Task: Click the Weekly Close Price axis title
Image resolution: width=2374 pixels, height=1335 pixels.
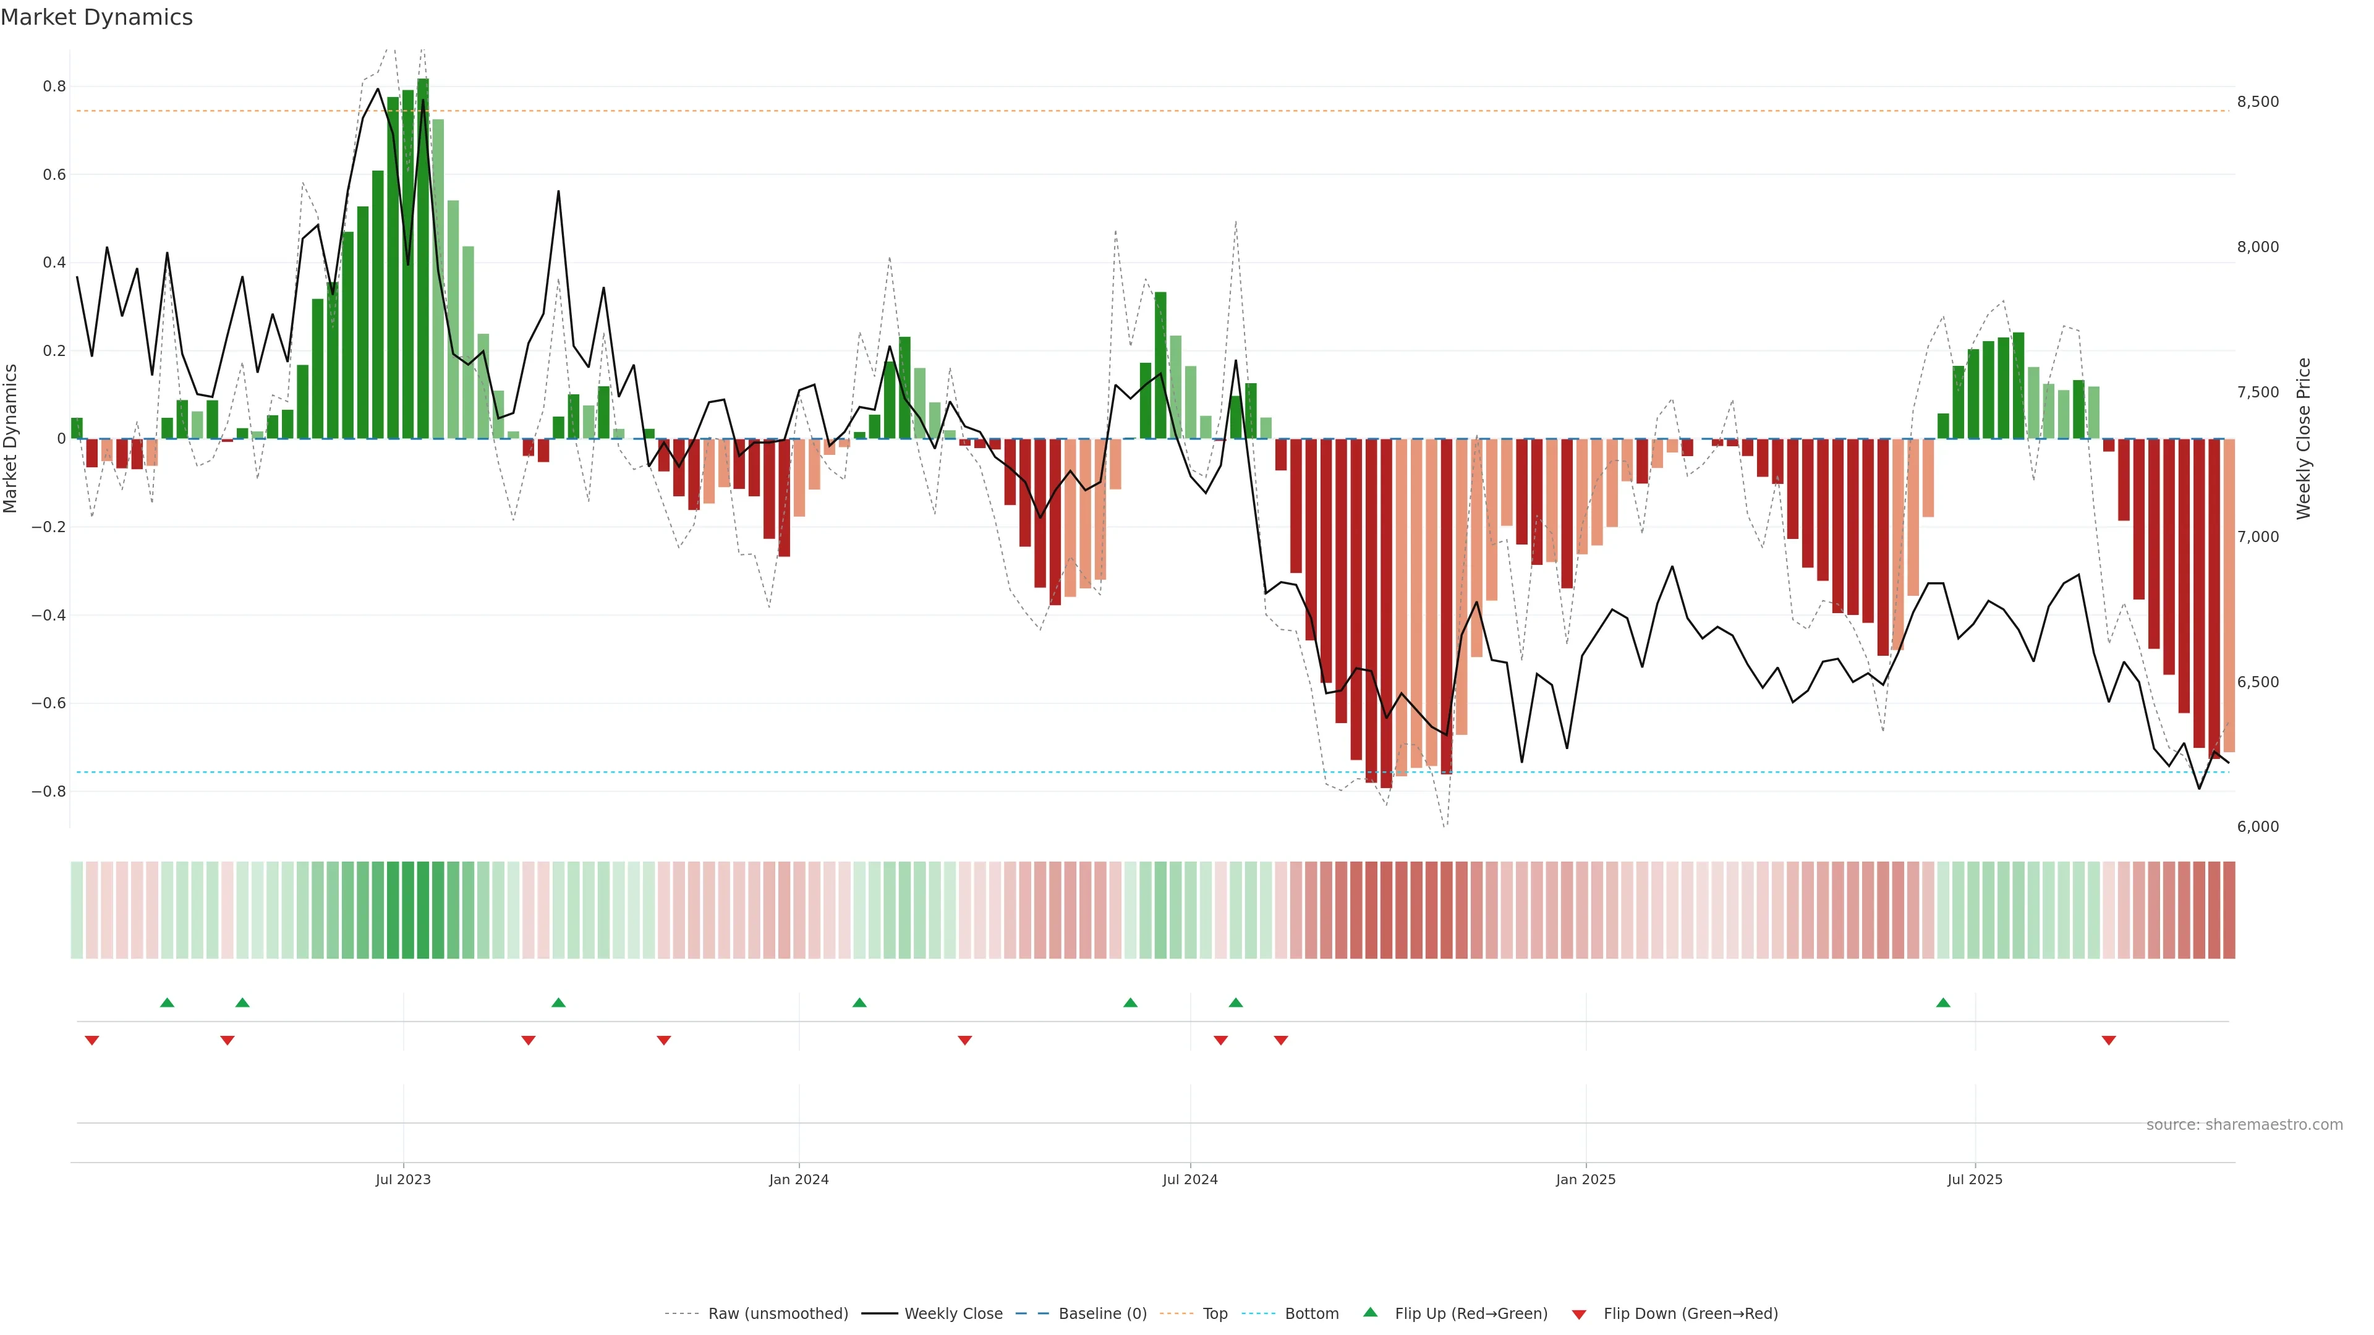Action: coord(2303,439)
